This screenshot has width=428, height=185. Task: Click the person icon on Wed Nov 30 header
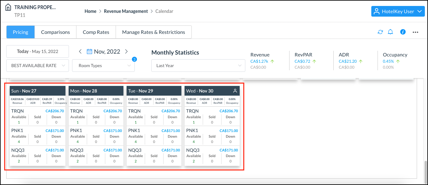235,91
